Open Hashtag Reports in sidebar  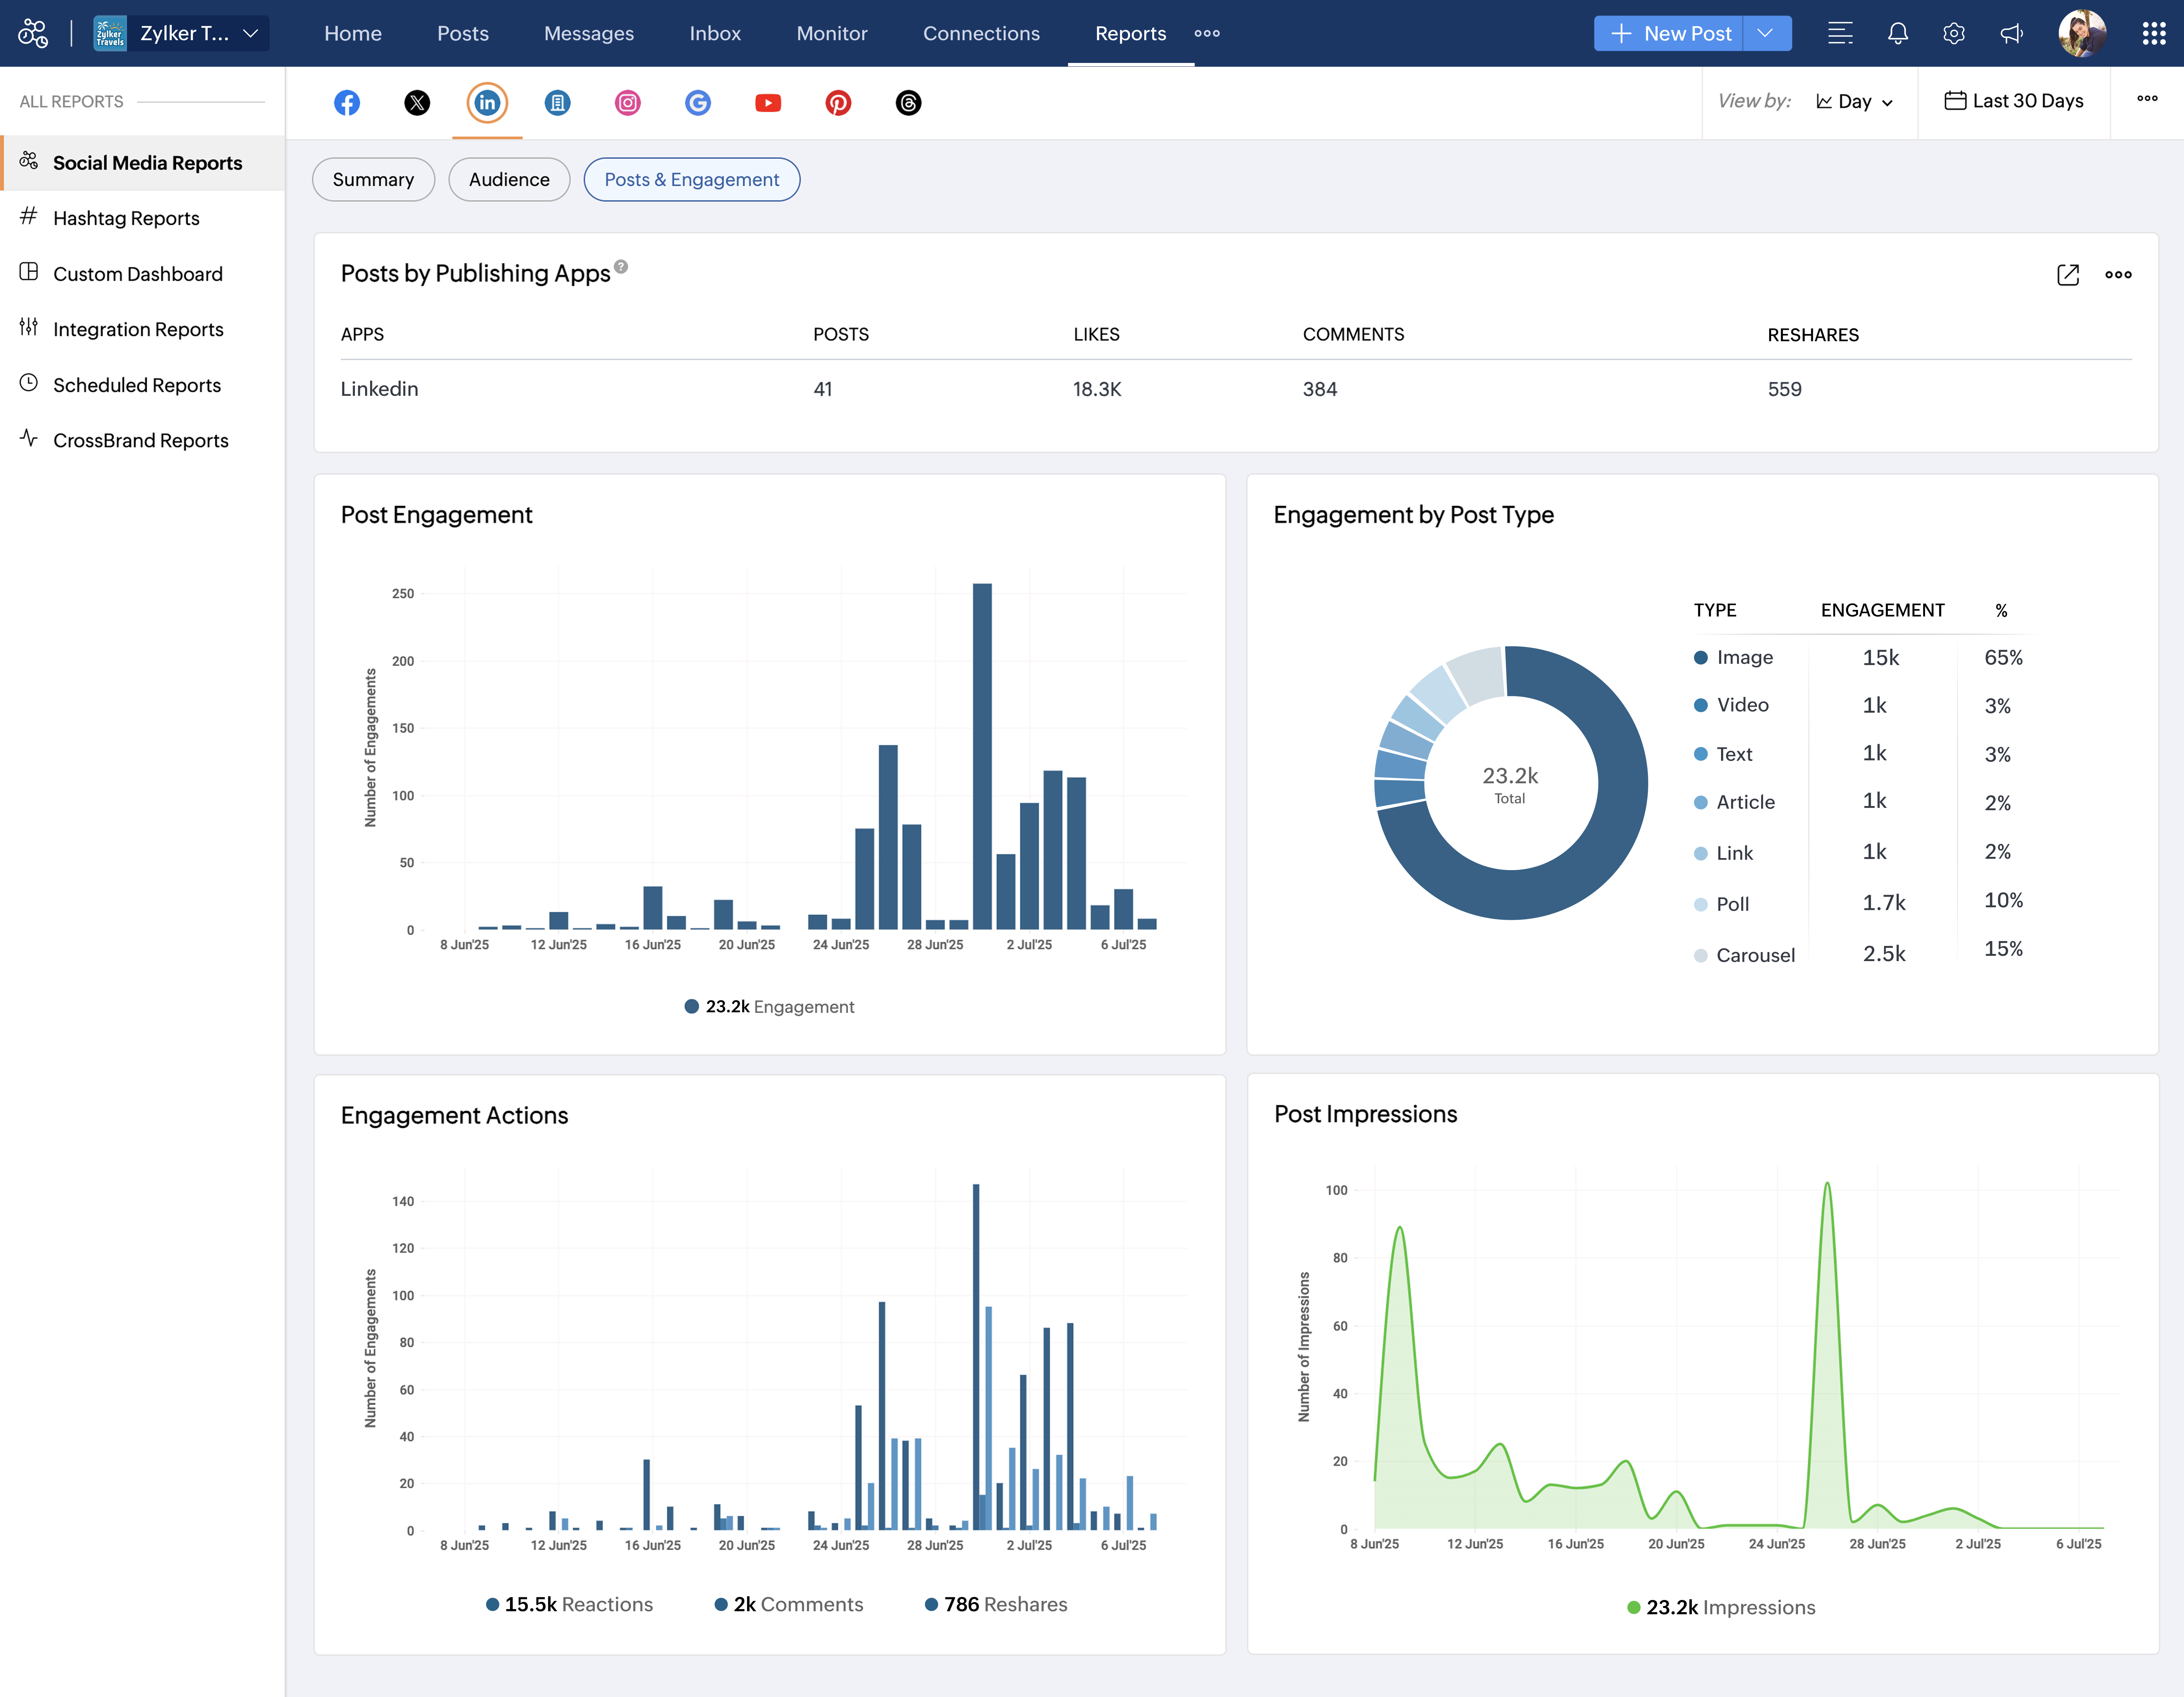(x=143, y=218)
